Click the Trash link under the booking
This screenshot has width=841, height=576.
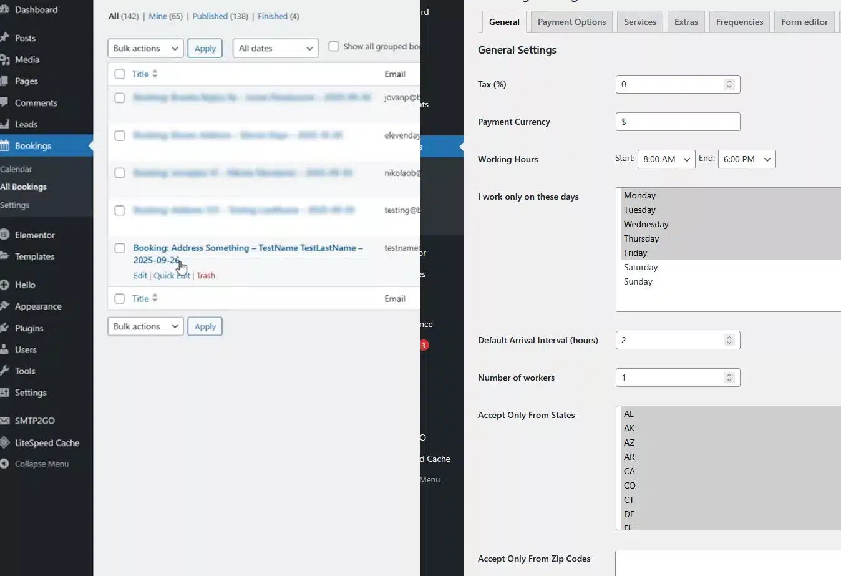206,275
